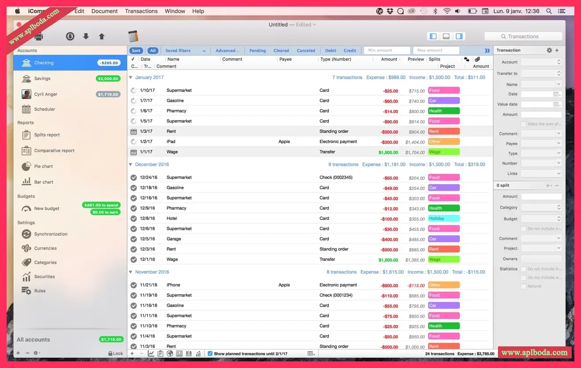Open the Window menu
The image size is (581, 368).
tap(175, 11)
